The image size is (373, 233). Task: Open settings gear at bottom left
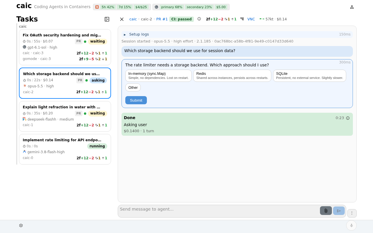(x=21, y=225)
